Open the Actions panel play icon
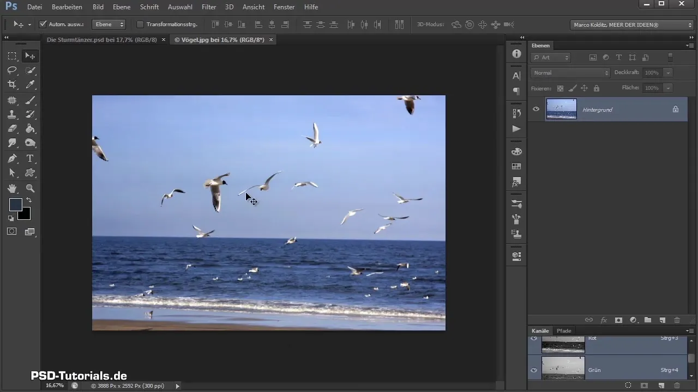This screenshot has width=698, height=392. tap(516, 128)
